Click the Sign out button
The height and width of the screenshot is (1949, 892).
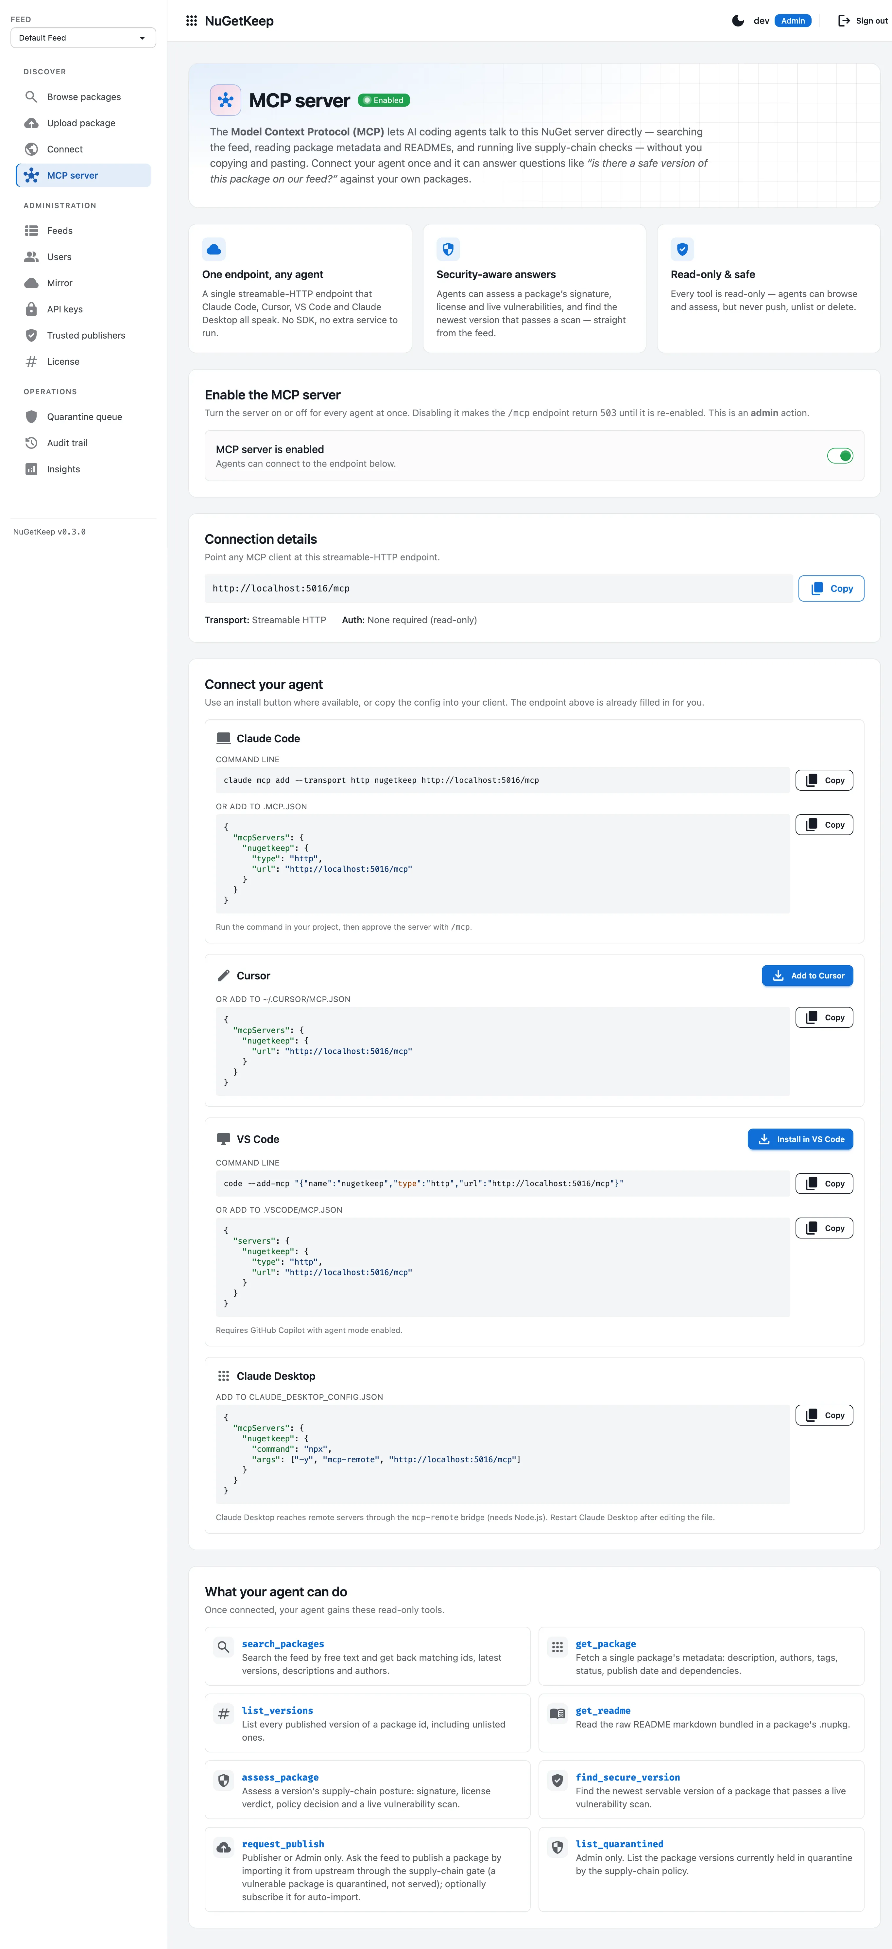[863, 20]
